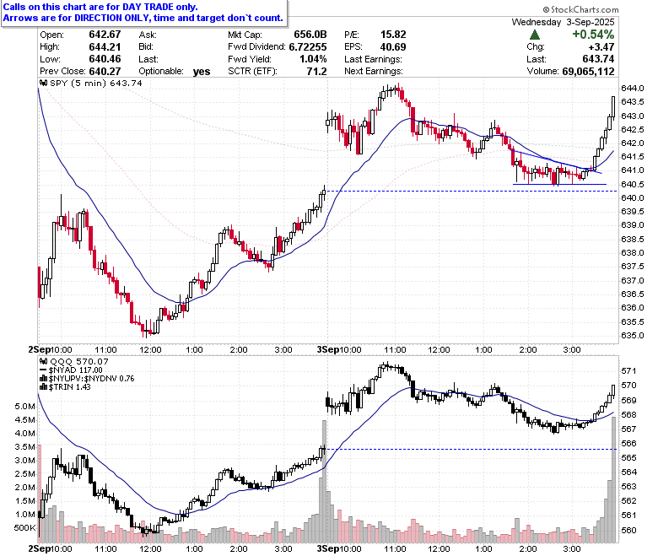Viewport: 658px width, 556px height.
Task: Click the 3Sep date label under SPY chart
Action: (x=327, y=349)
